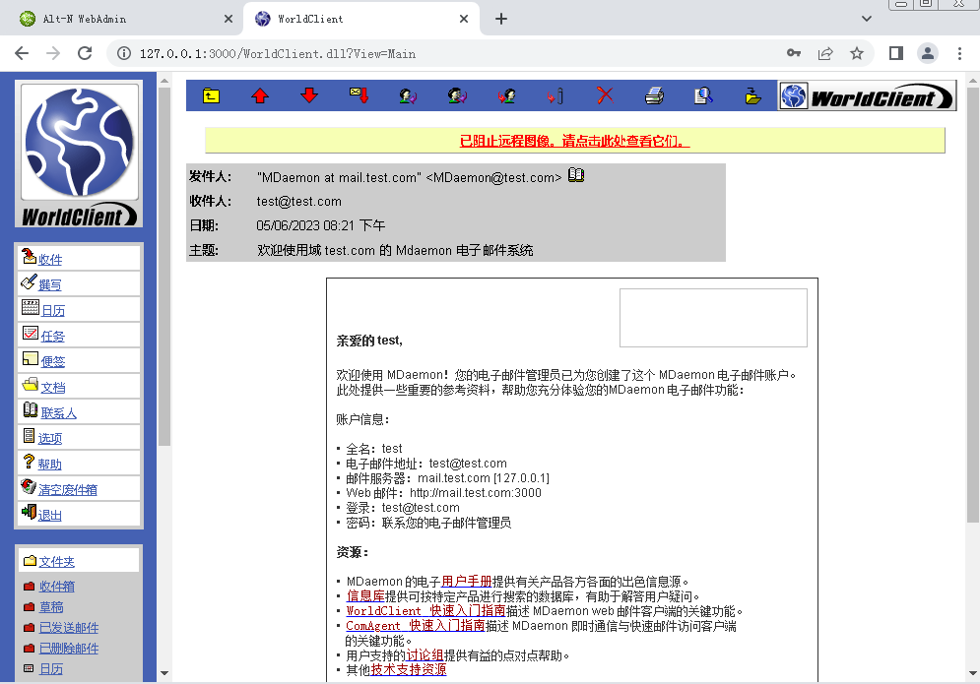This screenshot has height=684, width=980.
Task: Click the inbox icon next to 收件
Action: 29,256
